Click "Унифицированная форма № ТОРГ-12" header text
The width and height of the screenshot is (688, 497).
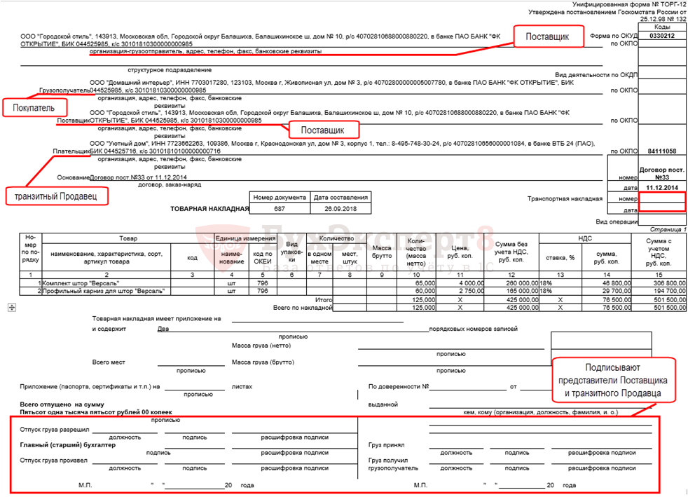pos(628,4)
